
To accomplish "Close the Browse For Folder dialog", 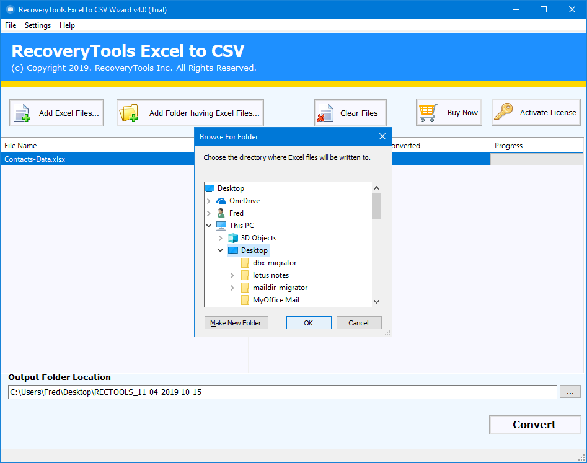I will coord(382,136).
